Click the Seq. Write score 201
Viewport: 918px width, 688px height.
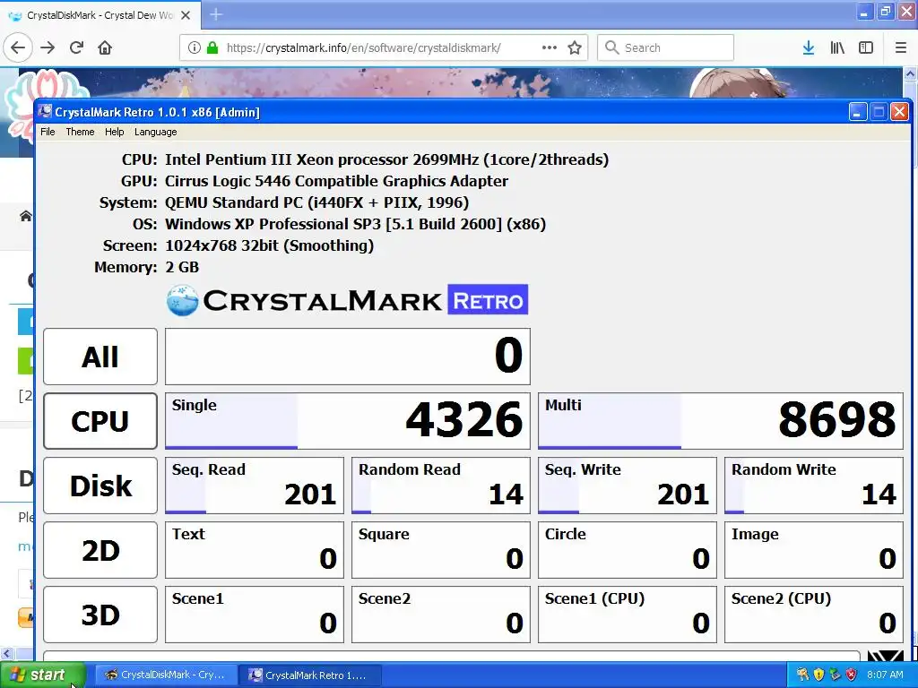coord(627,485)
